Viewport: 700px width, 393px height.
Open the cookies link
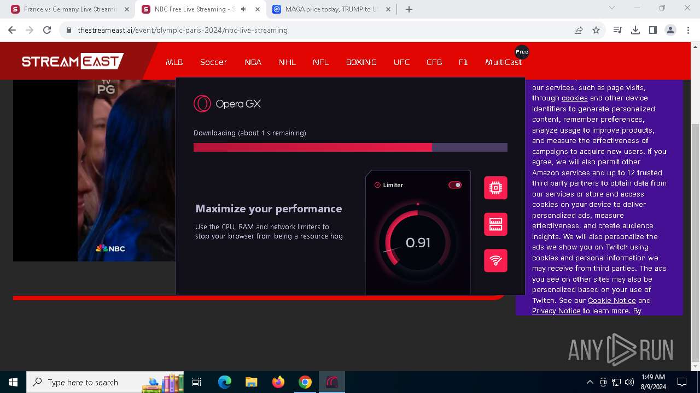coord(574,98)
